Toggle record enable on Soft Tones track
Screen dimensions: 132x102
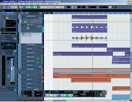(38, 24)
